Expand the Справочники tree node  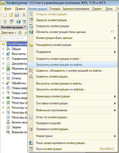click(3, 58)
